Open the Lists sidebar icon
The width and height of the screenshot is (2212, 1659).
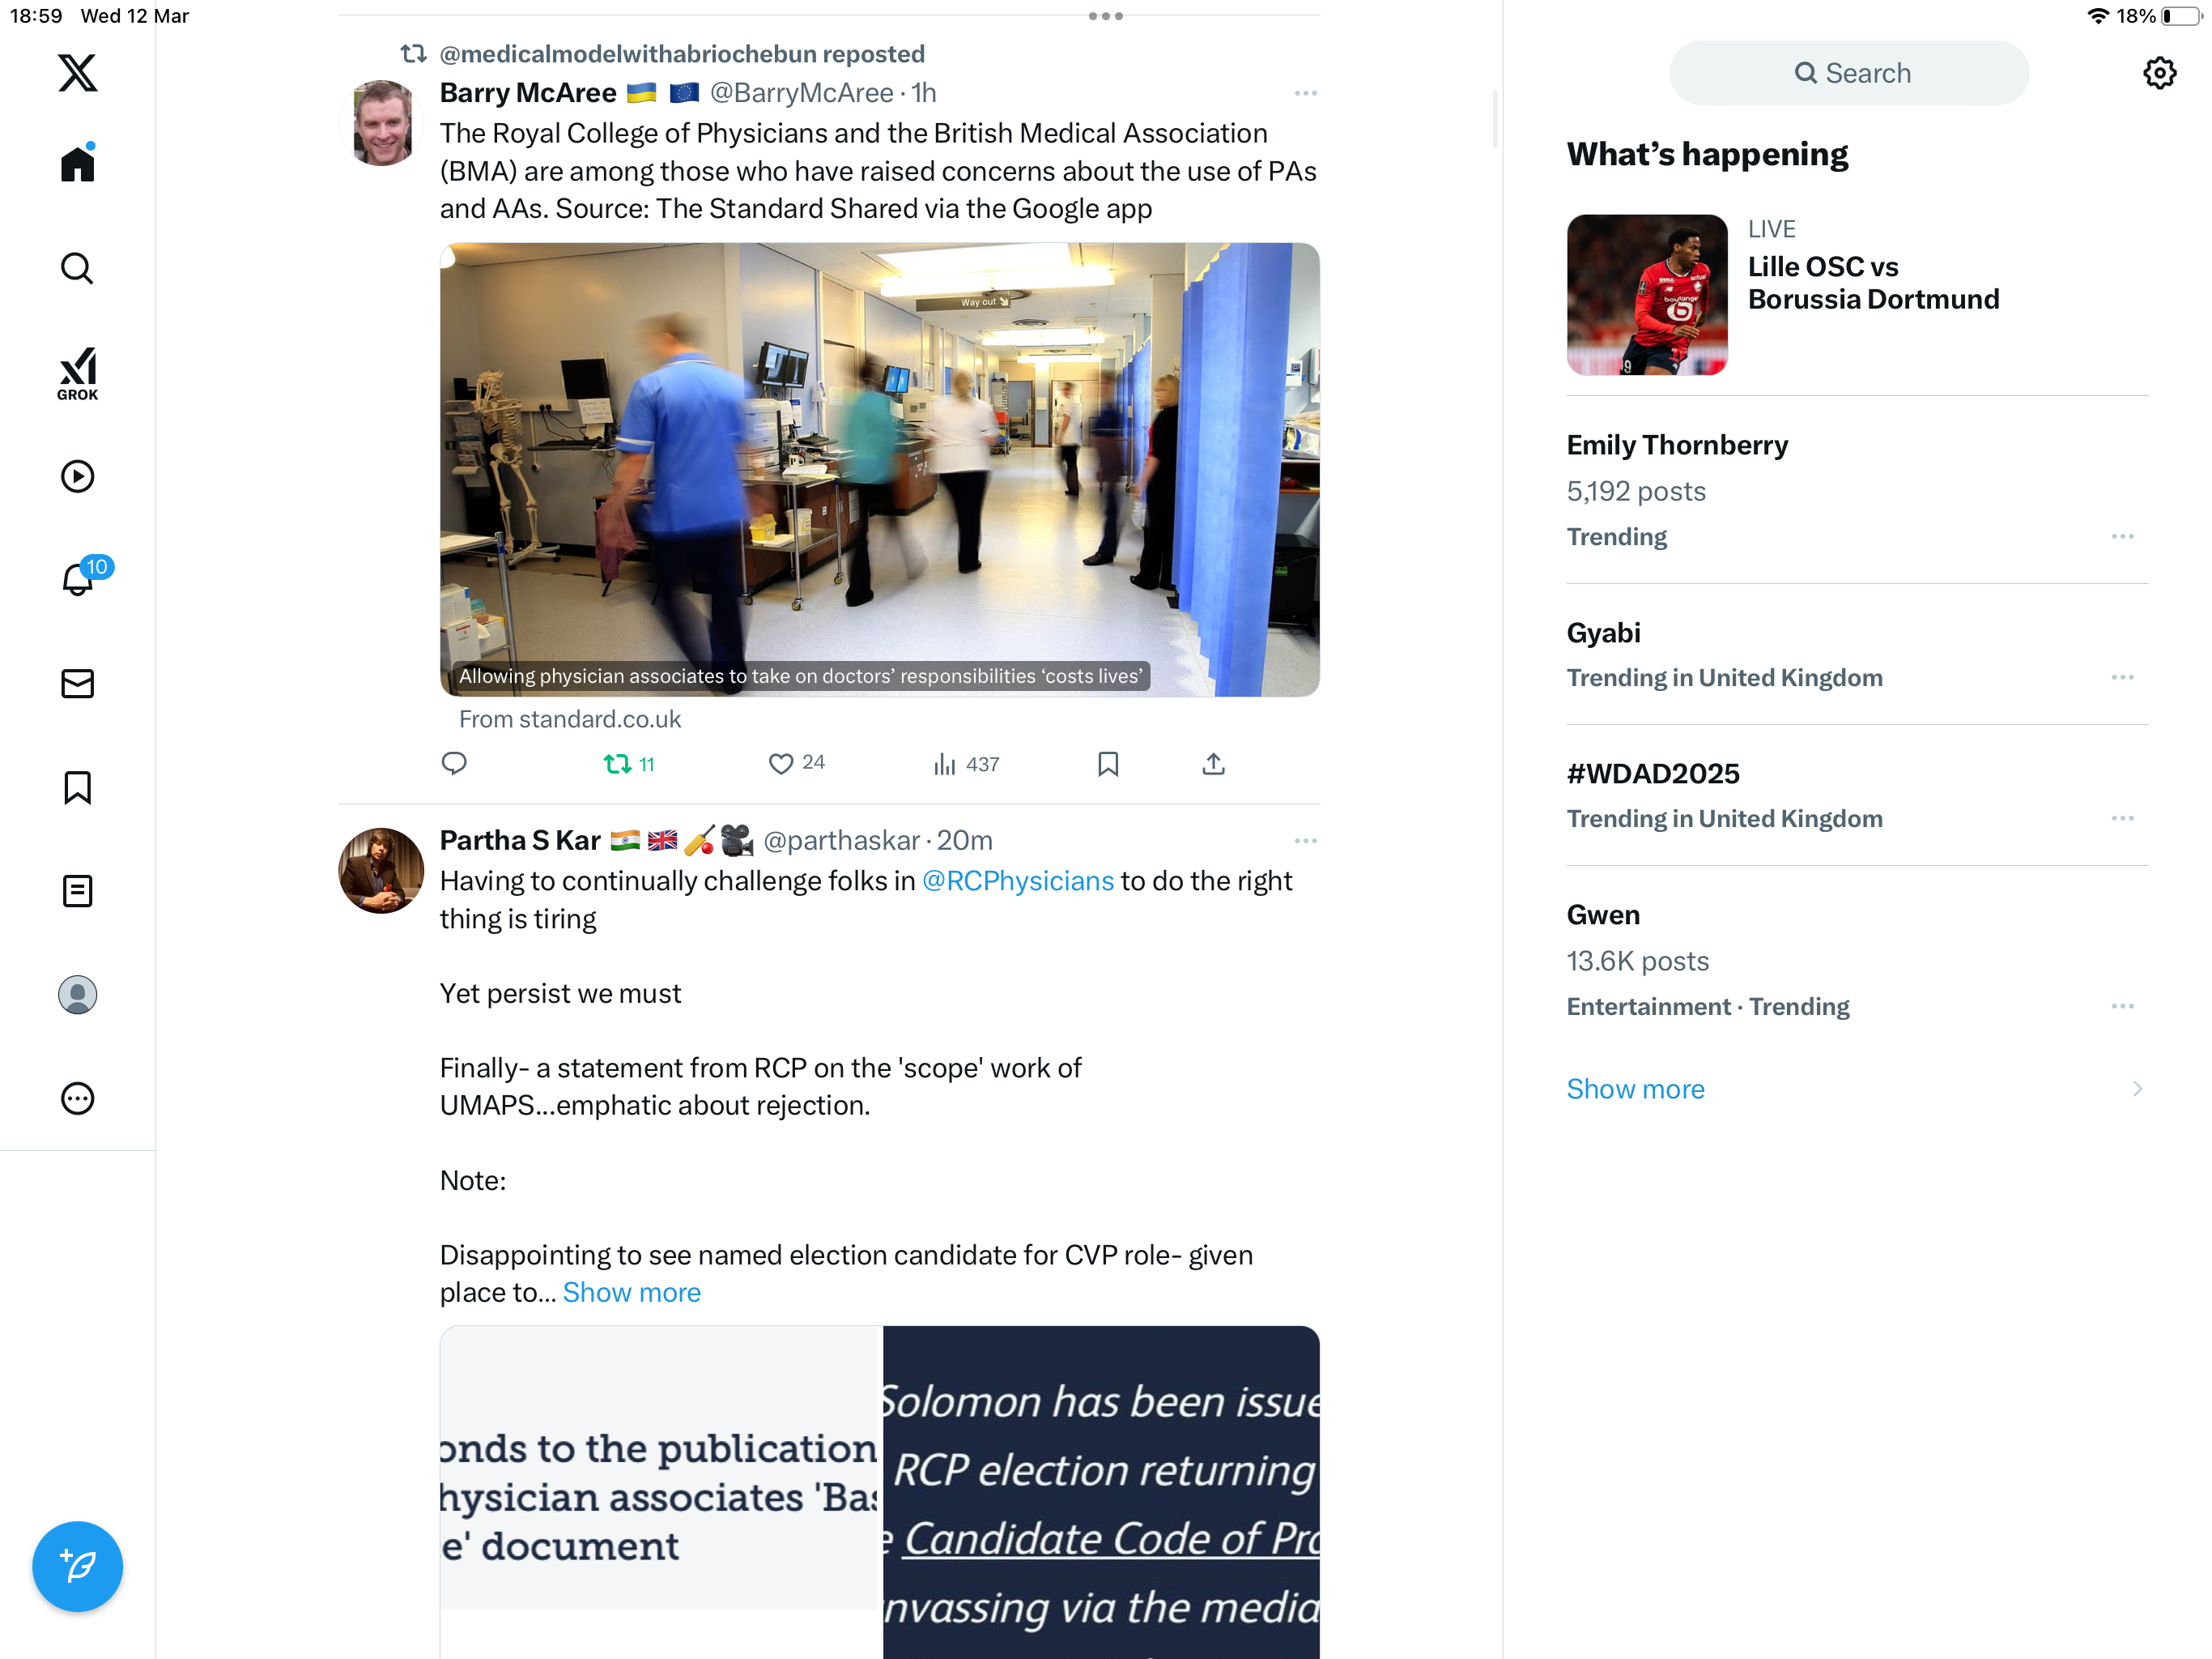(77, 890)
